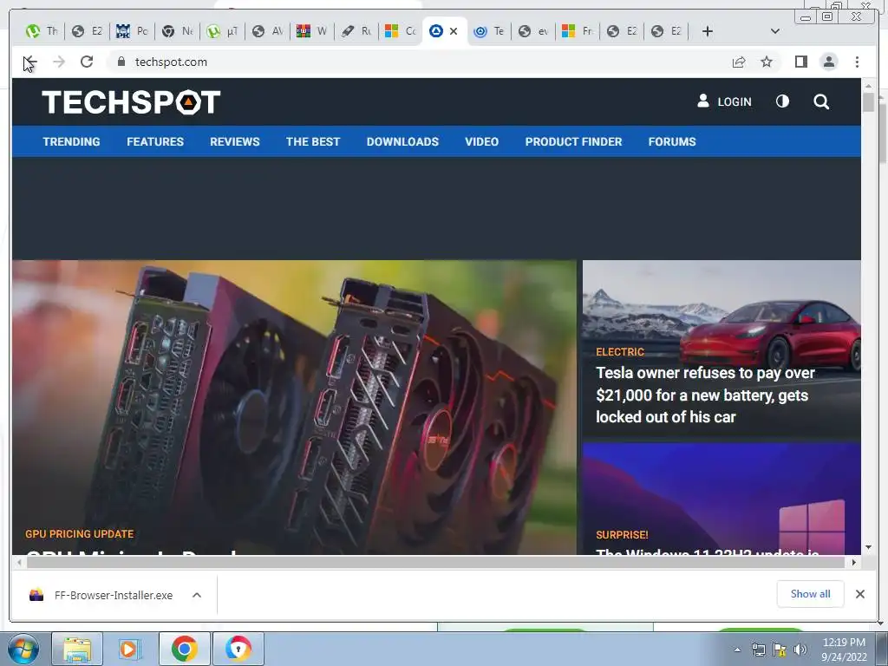This screenshot has height=666, width=888.
Task: Show hidden system tray icons
Action: (x=737, y=650)
